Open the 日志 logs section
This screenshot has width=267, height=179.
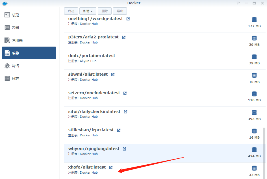point(29,78)
